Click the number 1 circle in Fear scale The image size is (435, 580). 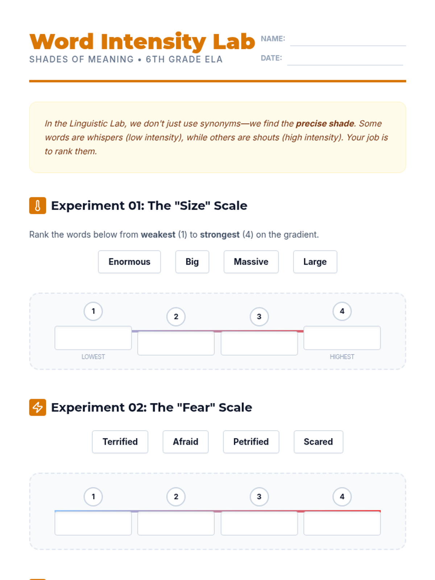click(93, 497)
